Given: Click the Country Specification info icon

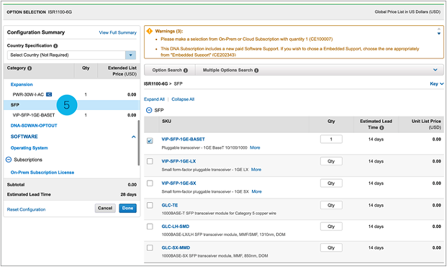Looking at the screenshot, I should [x=56, y=46].
